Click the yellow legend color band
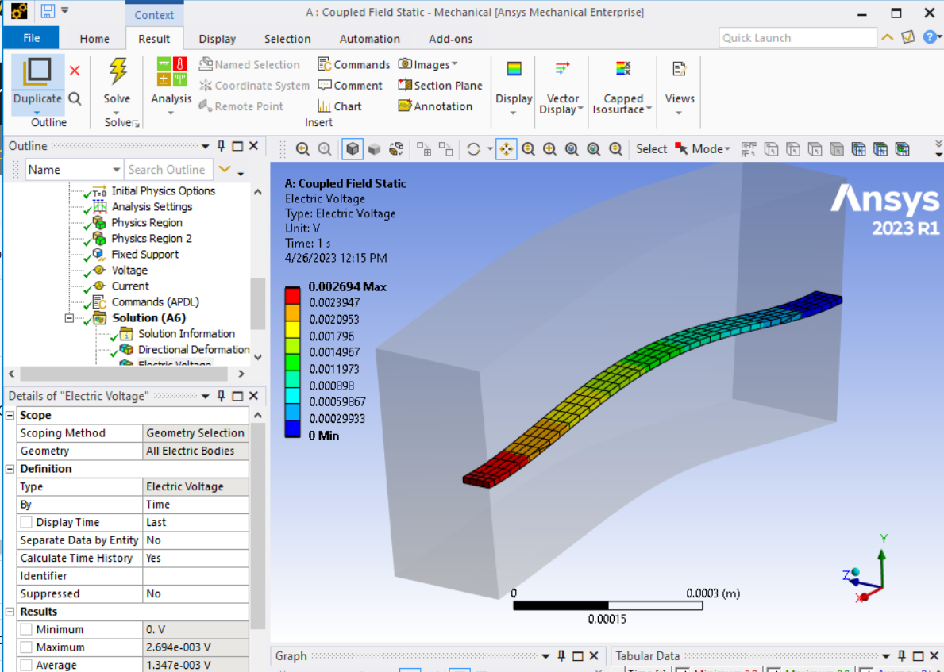Image resolution: width=944 pixels, height=672 pixels. [292, 328]
